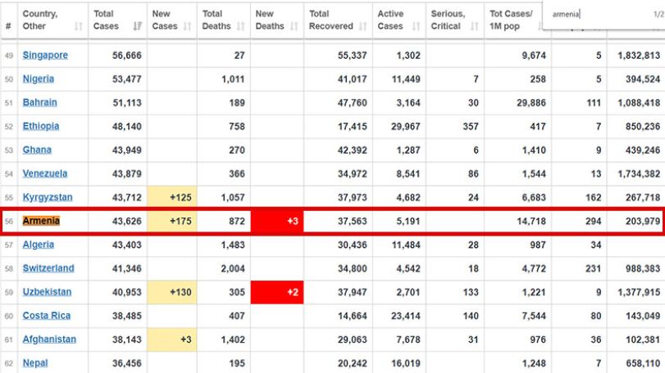Open the Switzerland country link

(48, 268)
